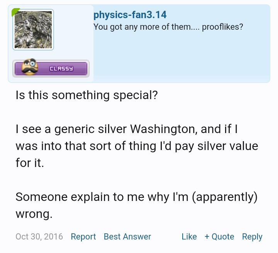Add post to multi-quote with + Quote
278x253 pixels.
point(219,236)
